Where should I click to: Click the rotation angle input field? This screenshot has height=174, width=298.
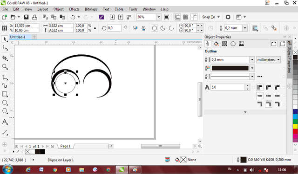114,28
